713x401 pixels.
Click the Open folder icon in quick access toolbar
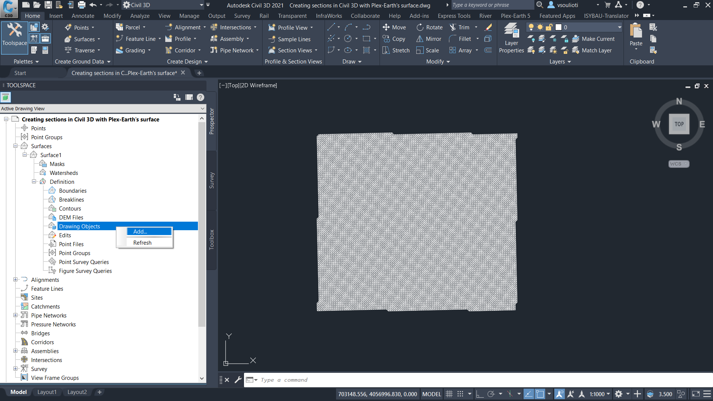coord(37,5)
